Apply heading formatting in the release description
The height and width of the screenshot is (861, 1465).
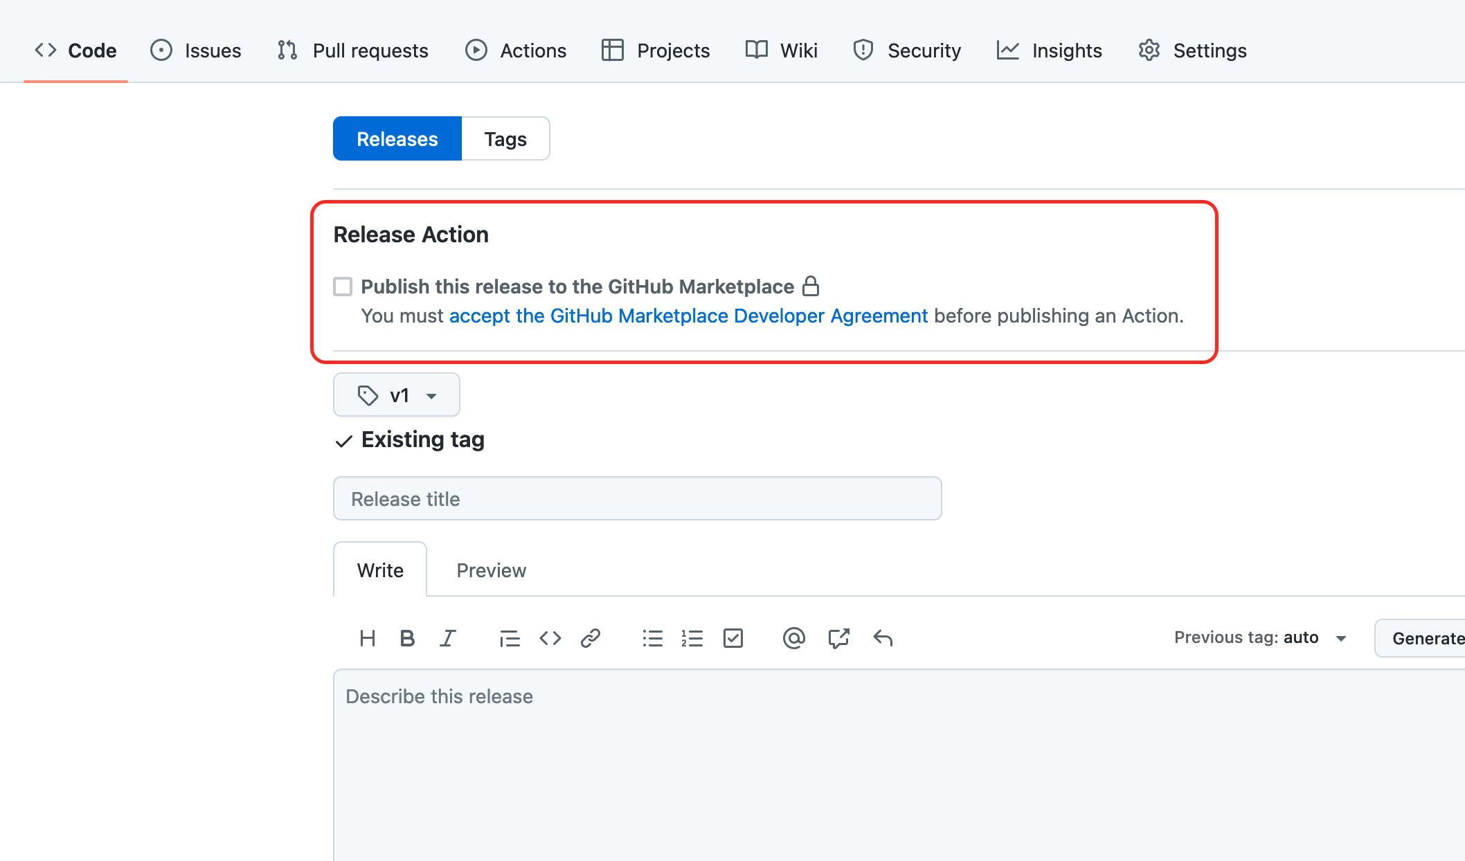coord(368,637)
